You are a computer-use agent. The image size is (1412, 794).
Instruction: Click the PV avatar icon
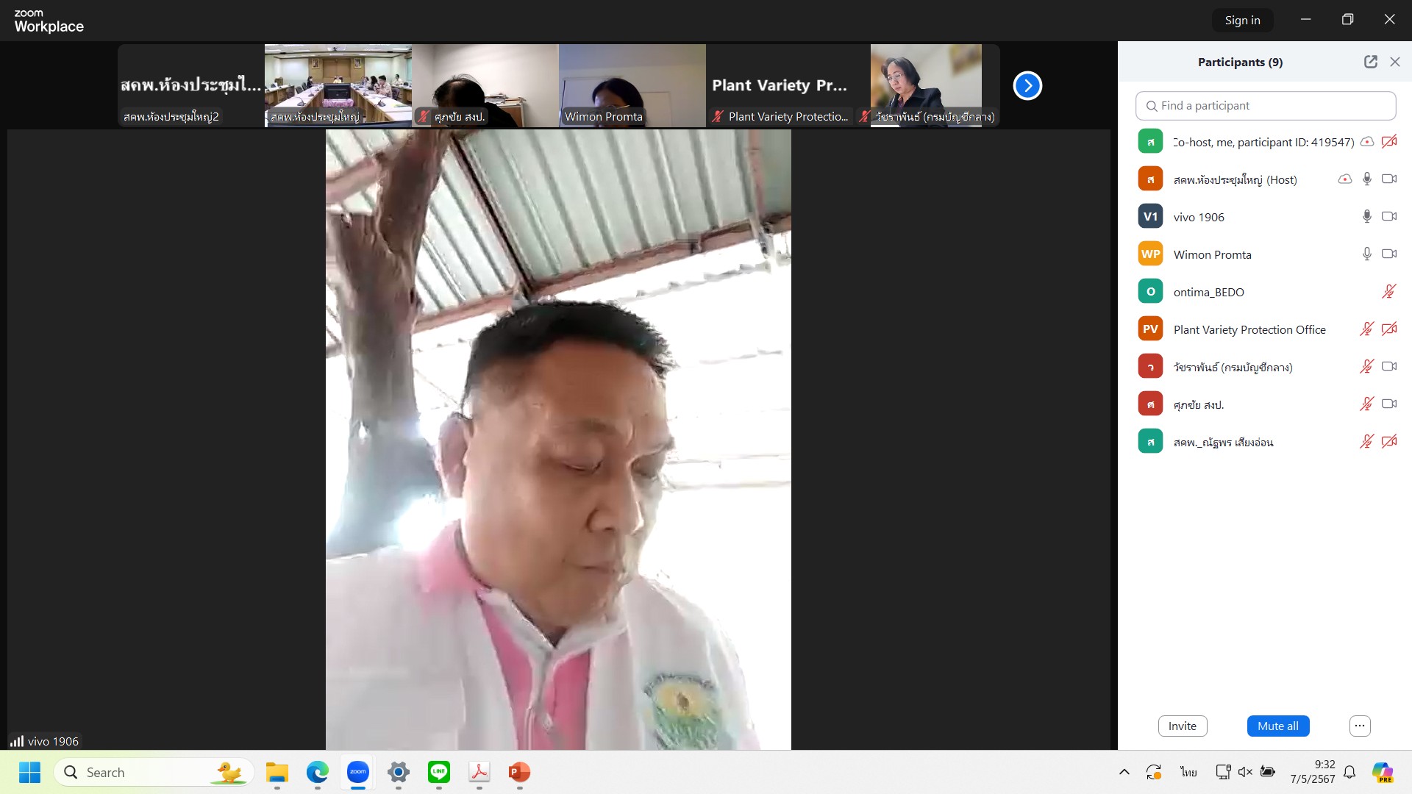(x=1150, y=329)
